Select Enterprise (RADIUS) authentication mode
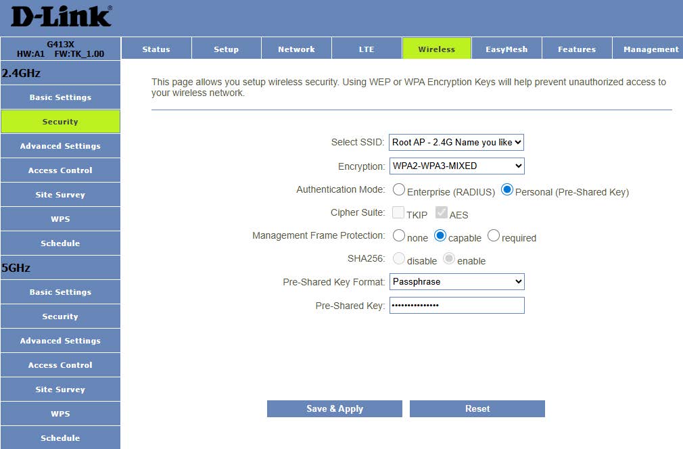The width and height of the screenshot is (683, 449). [x=399, y=191]
